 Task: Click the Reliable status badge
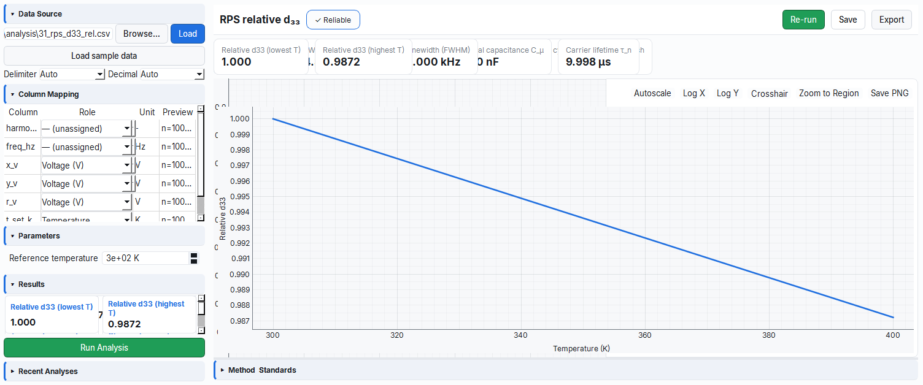tap(333, 20)
